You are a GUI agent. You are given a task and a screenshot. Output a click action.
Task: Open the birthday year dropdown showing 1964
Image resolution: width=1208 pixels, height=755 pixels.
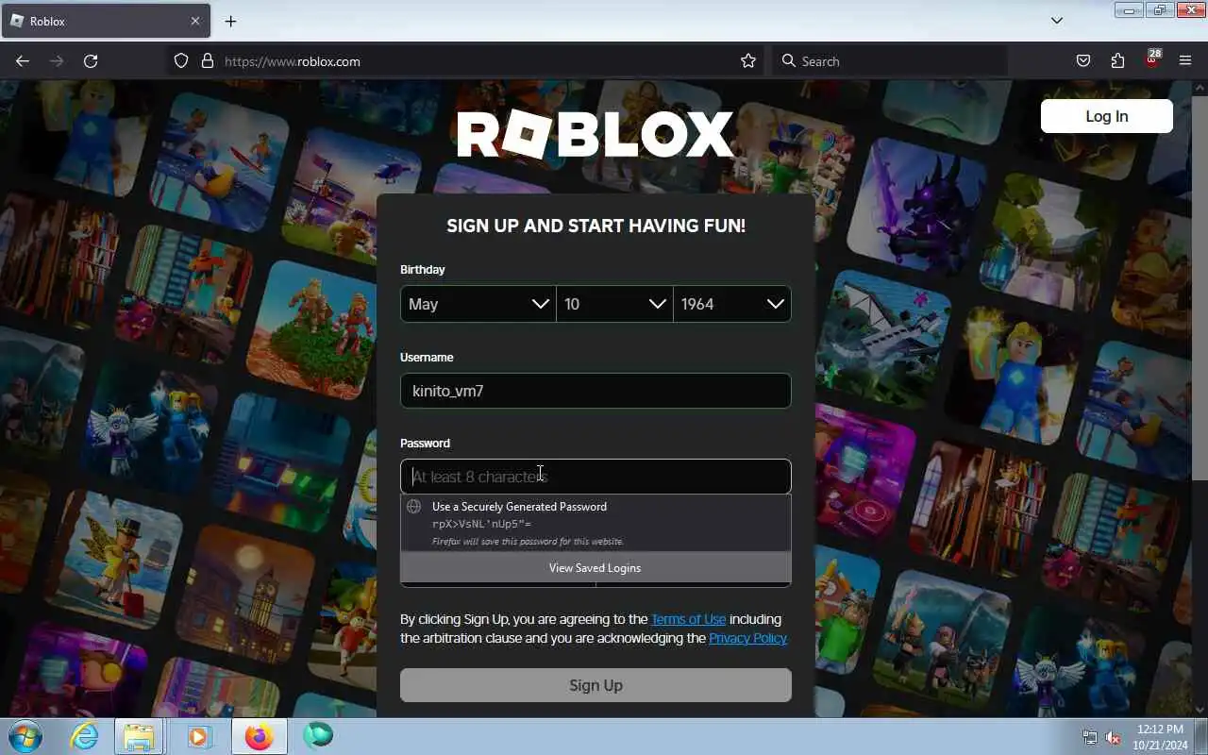click(732, 304)
